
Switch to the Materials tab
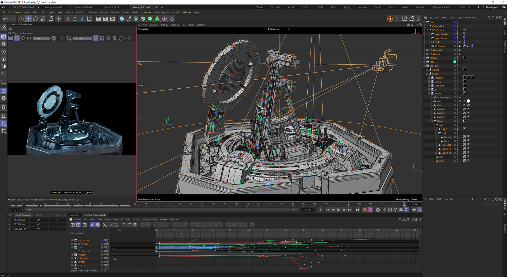point(75,215)
